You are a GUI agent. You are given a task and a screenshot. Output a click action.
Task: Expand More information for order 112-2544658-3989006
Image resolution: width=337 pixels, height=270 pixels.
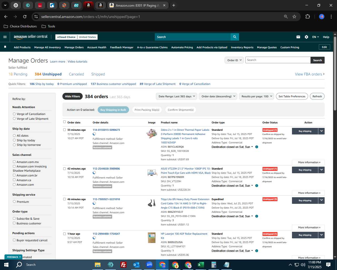pyautogui.click(x=308, y=193)
